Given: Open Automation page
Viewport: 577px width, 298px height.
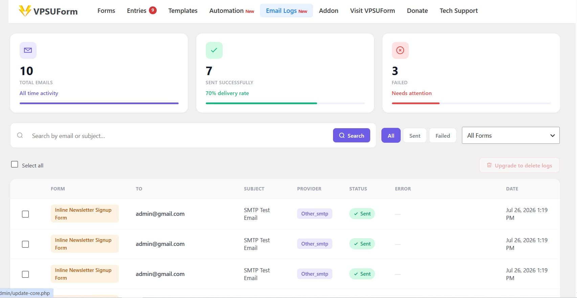Looking at the screenshot, I should click(x=231, y=11).
